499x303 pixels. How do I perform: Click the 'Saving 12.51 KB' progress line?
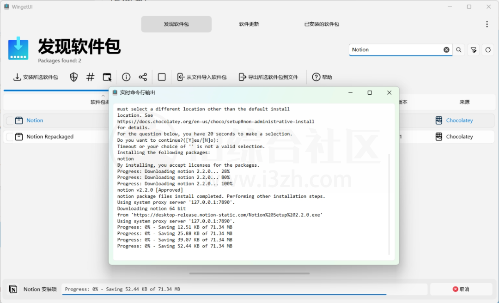pos(175,227)
